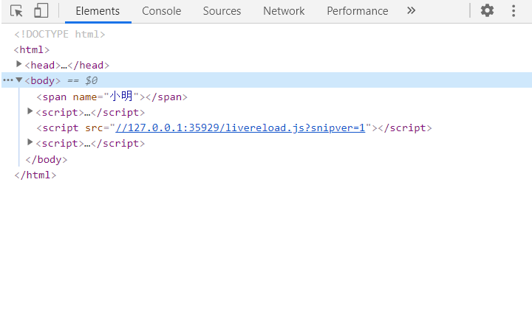Open the Performance tab
The image size is (532, 311).
[357, 11]
